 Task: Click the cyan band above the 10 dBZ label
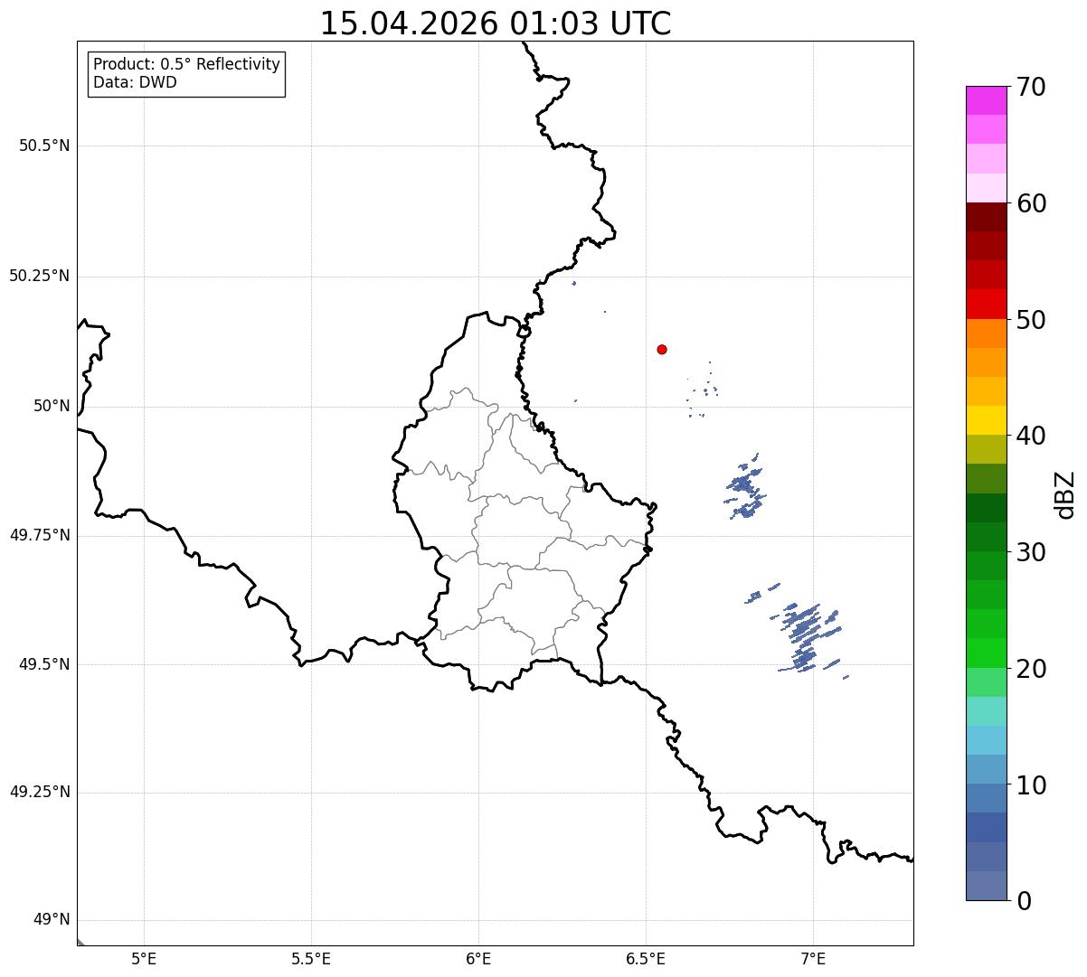986,740
